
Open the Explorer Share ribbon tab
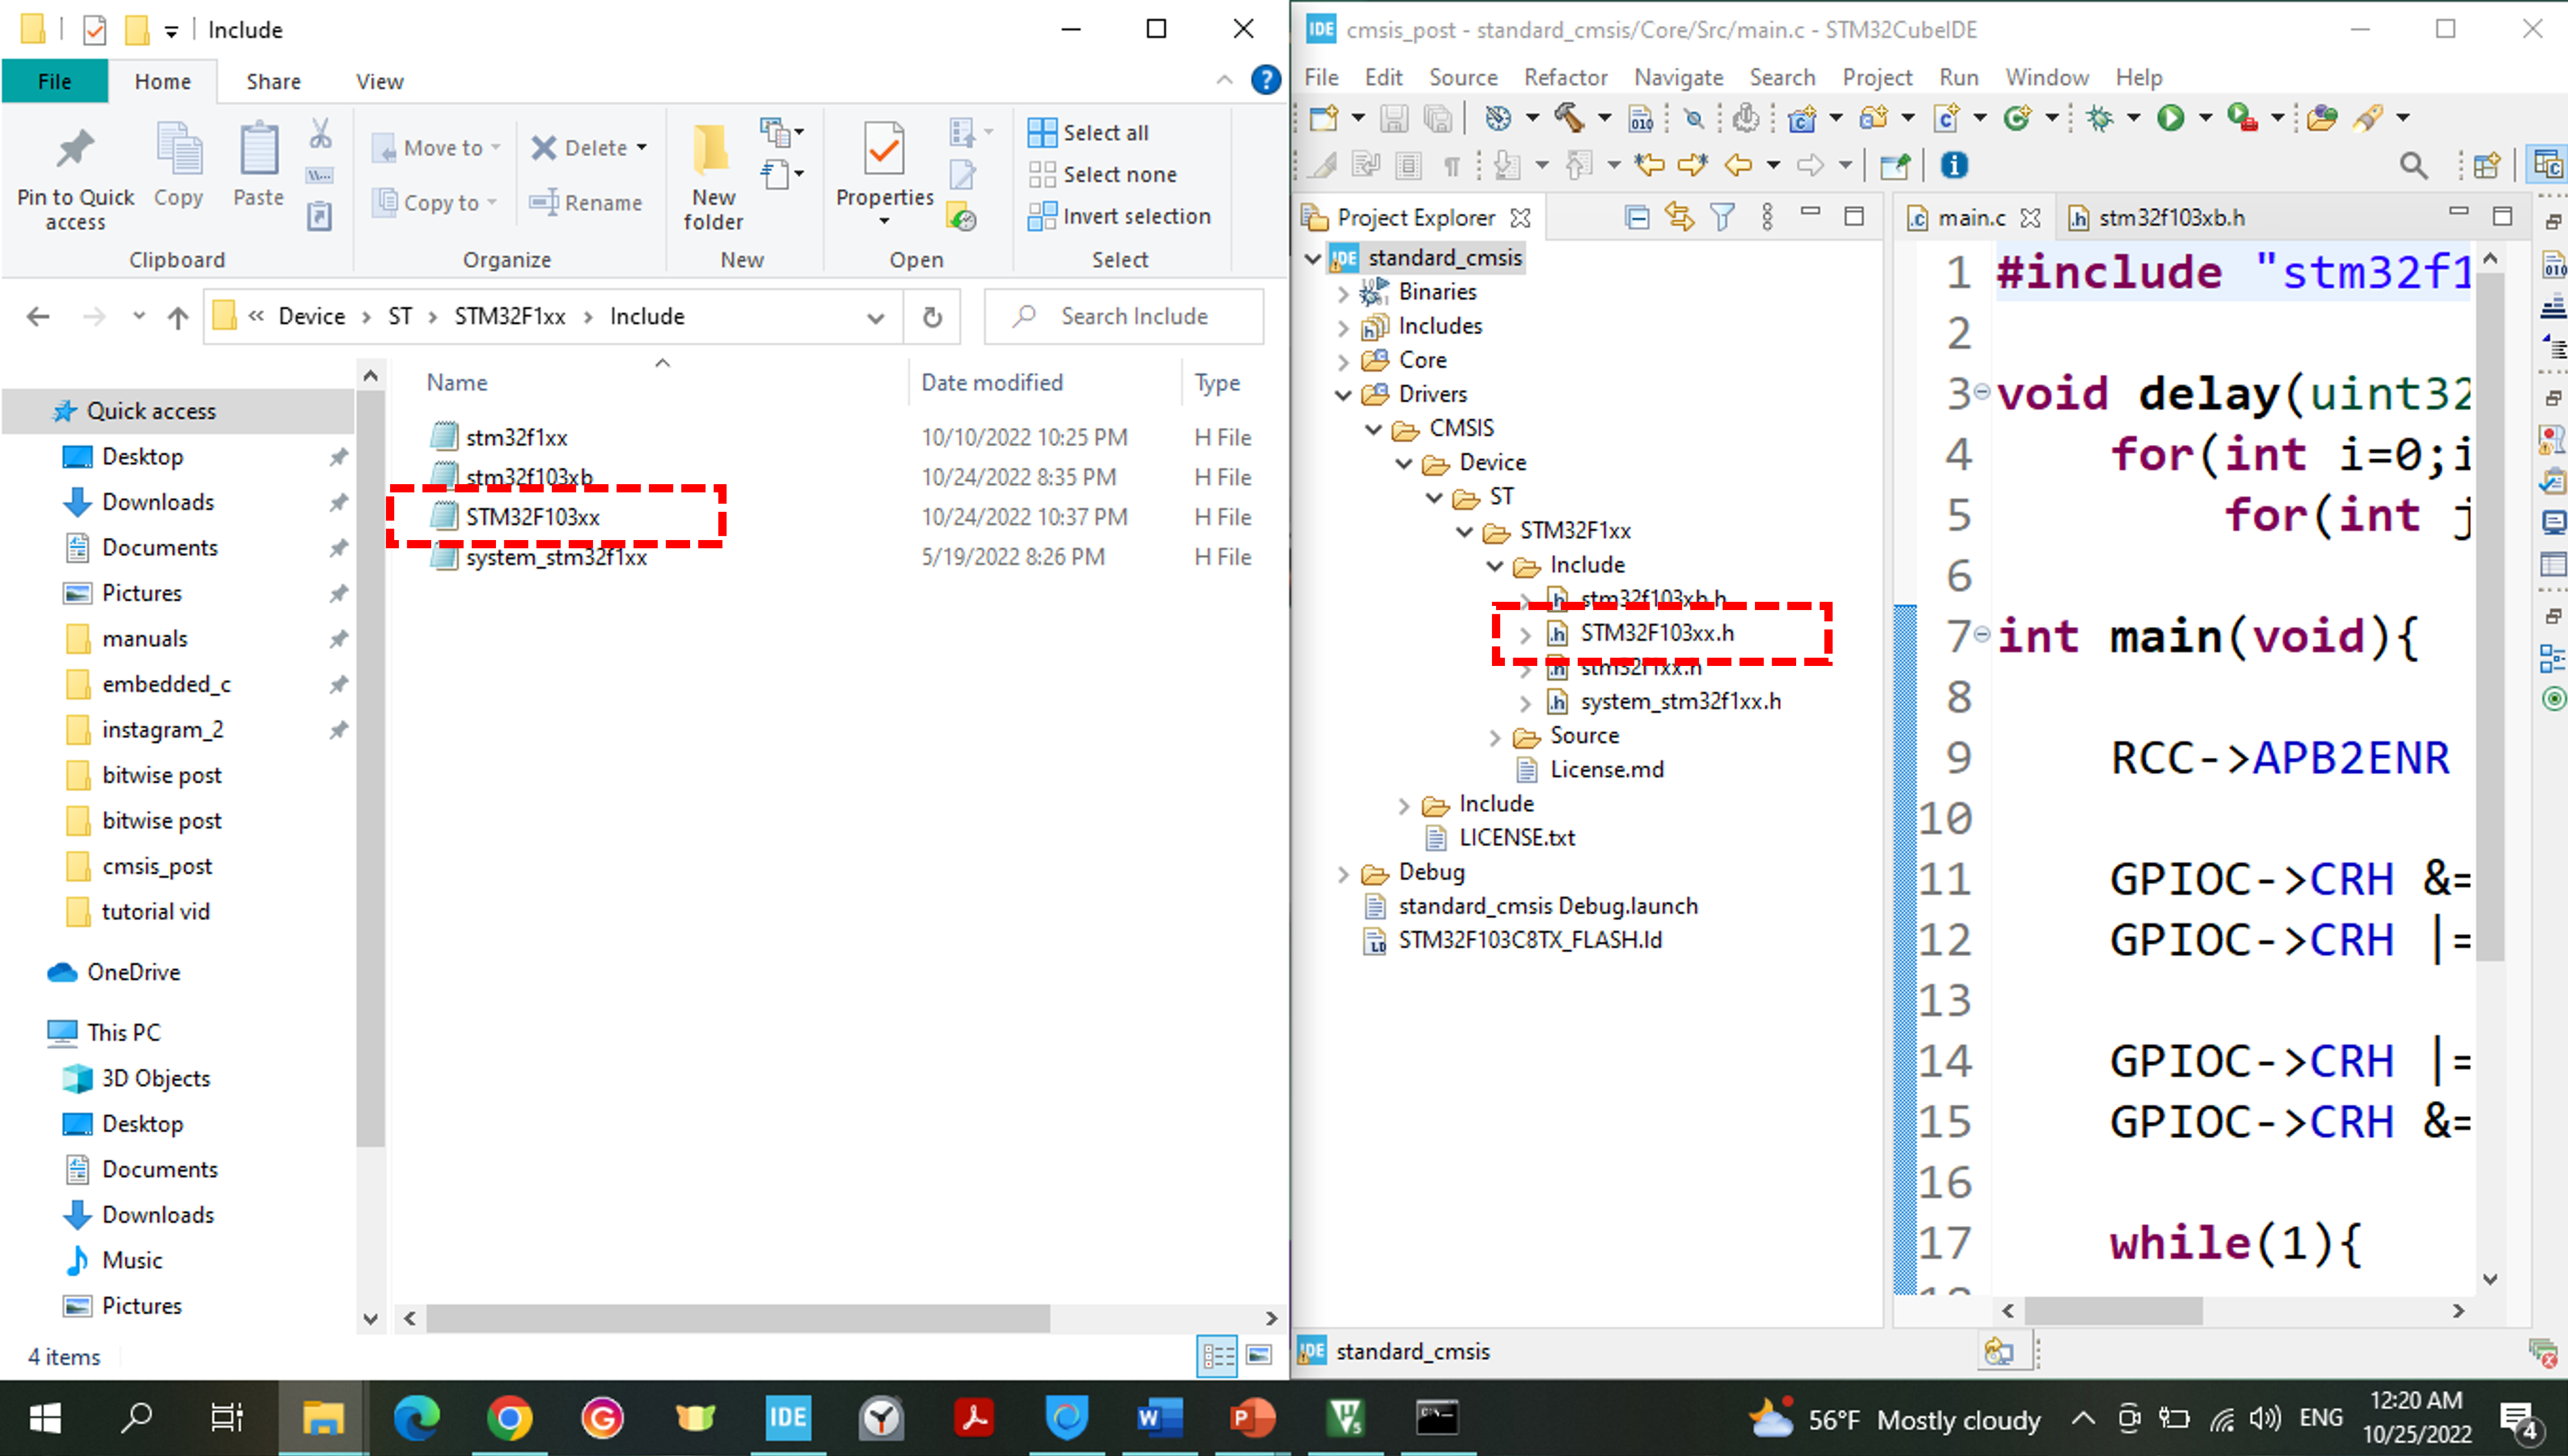[x=273, y=81]
